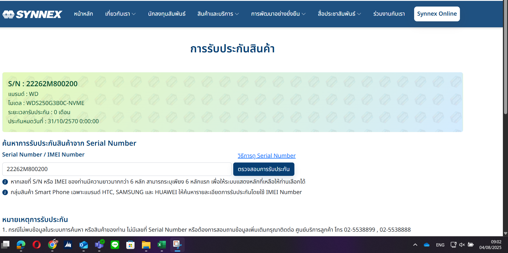Launch Microsoft Teams from the taskbar
The height and width of the screenshot is (253, 508).
(99, 245)
